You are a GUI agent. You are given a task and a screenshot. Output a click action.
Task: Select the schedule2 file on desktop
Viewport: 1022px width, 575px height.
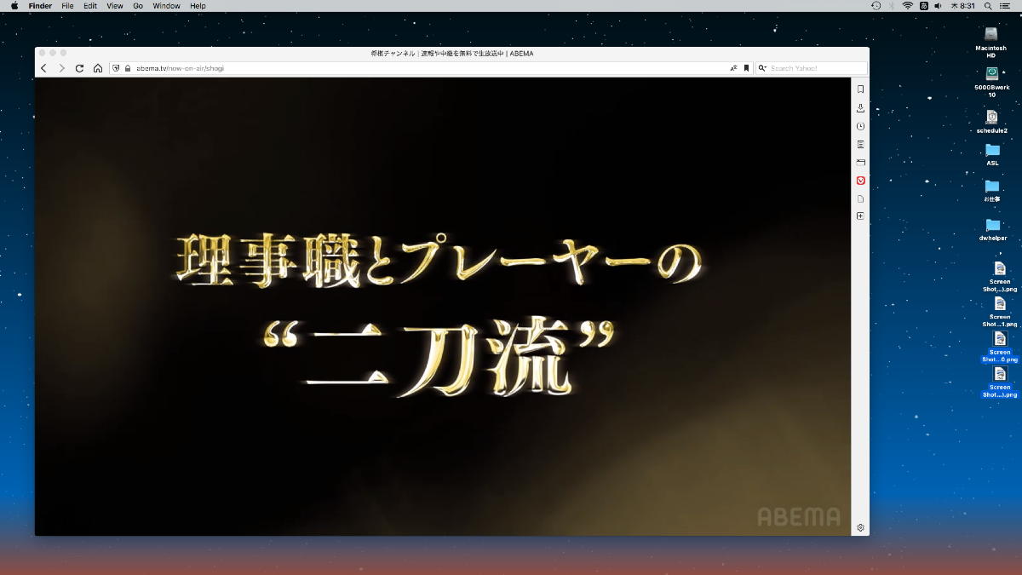[x=991, y=117]
